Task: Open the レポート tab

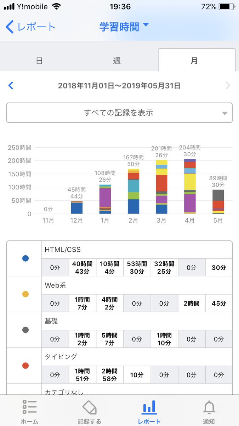Action: pyautogui.click(x=149, y=412)
